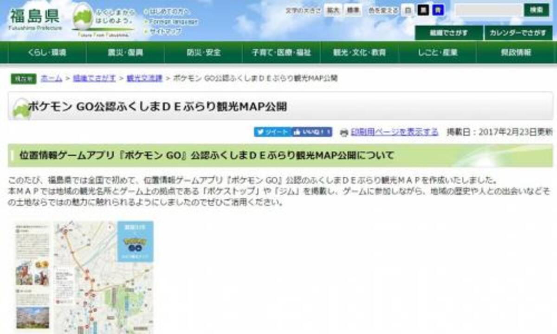The height and width of the screenshot is (334, 557).
Task: Open the Foreign language menu
Action: pyautogui.click(x=162, y=20)
